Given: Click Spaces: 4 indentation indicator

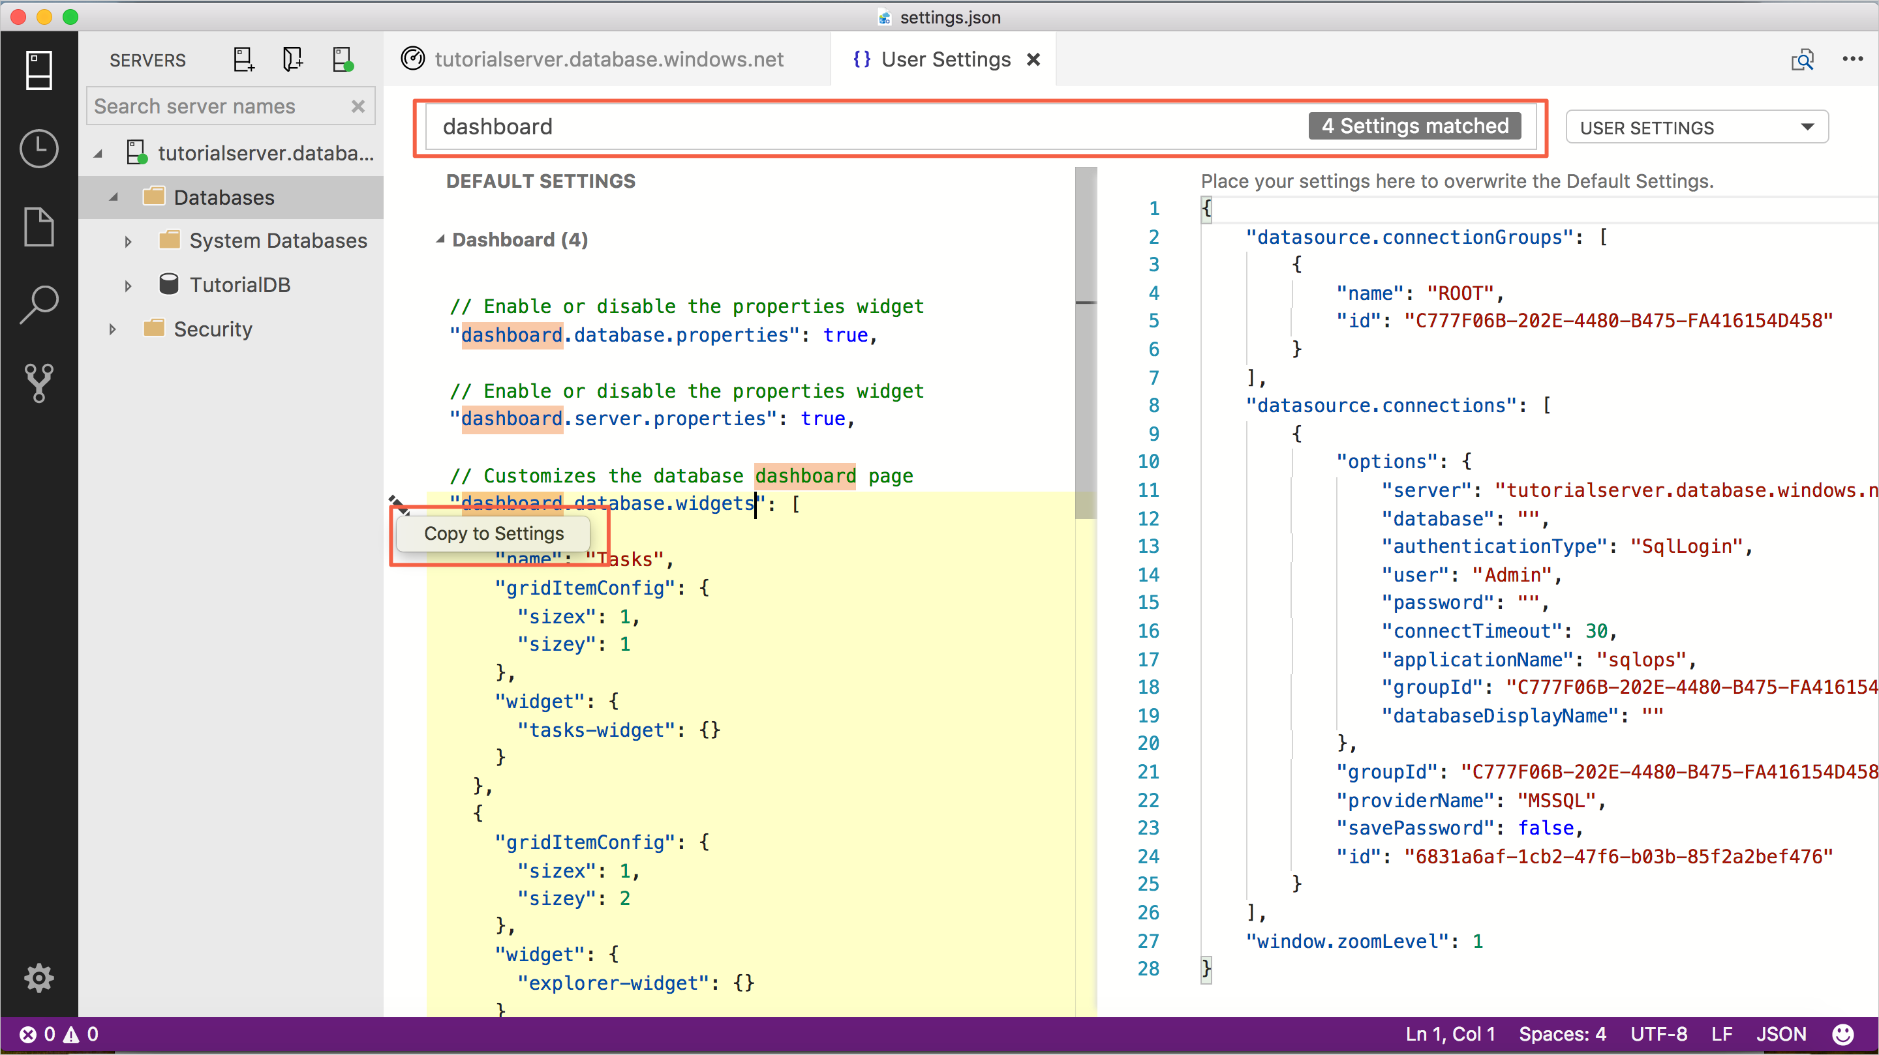Looking at the screenshot, I should tap(1562, 1034).
